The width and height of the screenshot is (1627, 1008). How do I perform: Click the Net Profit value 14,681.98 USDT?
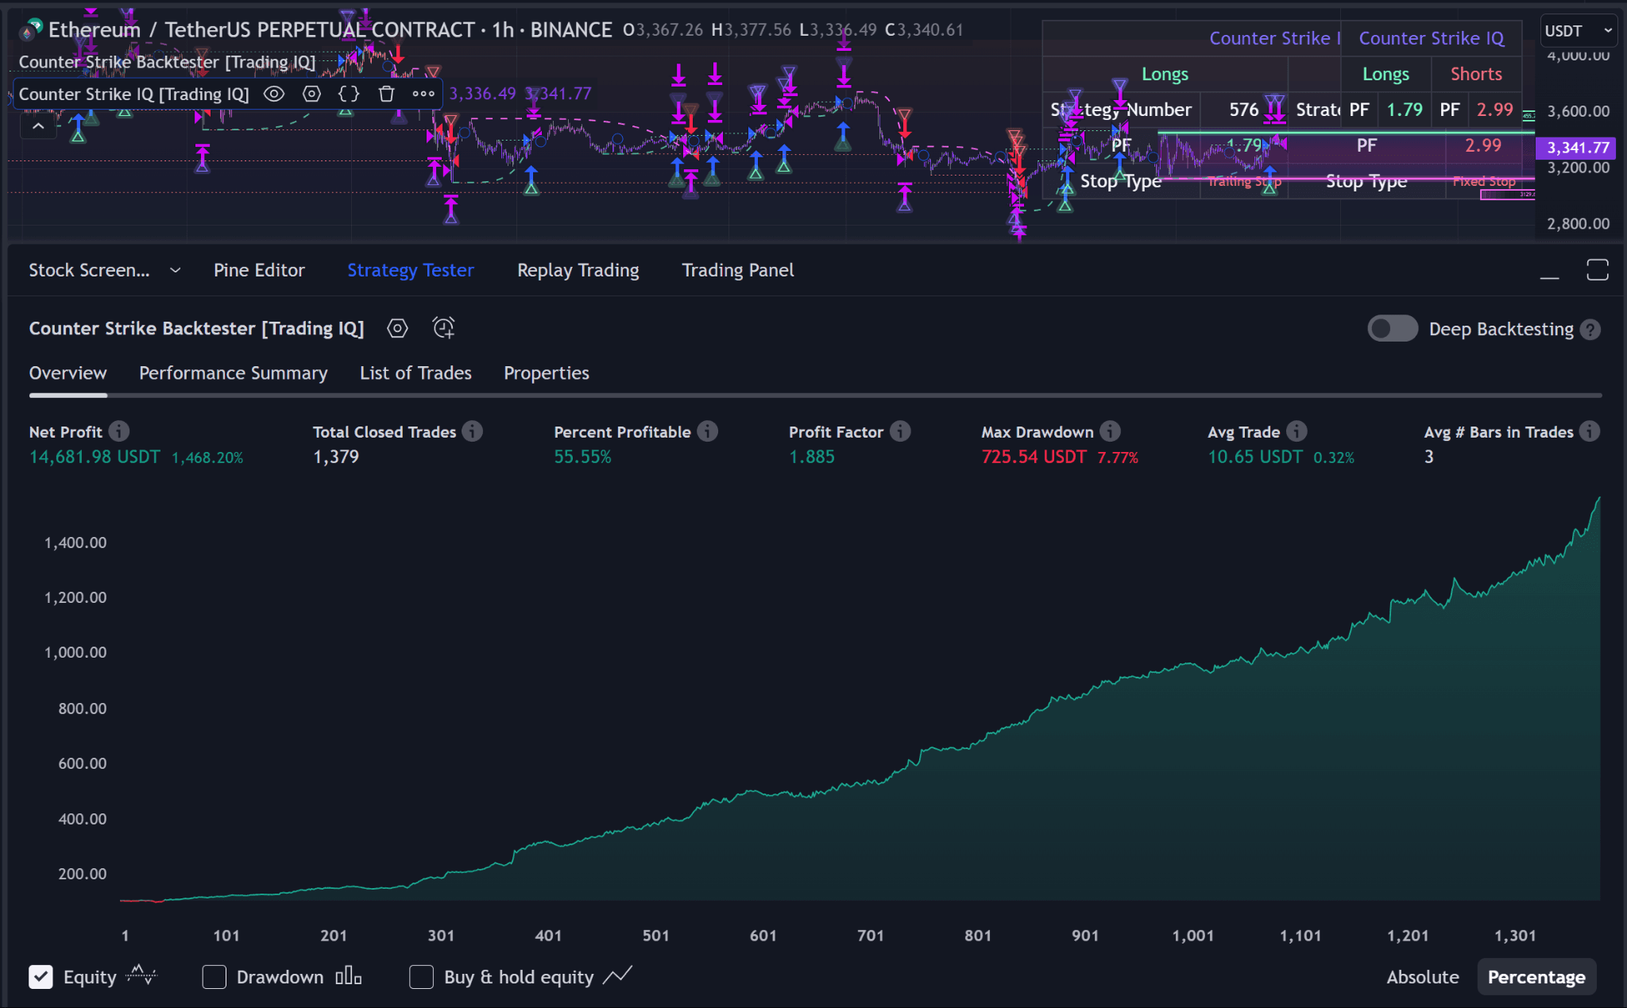point(95,457)
